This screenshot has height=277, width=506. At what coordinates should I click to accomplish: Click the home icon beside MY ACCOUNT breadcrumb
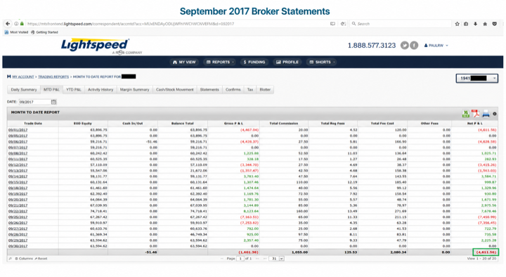pyautogui.click(x=8, y=77)
